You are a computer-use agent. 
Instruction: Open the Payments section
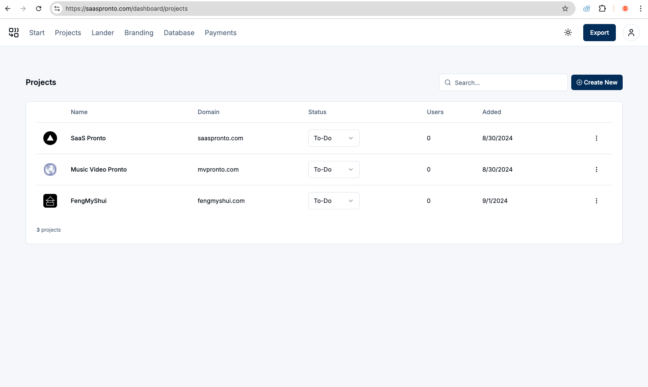click(x=220, y=33)
